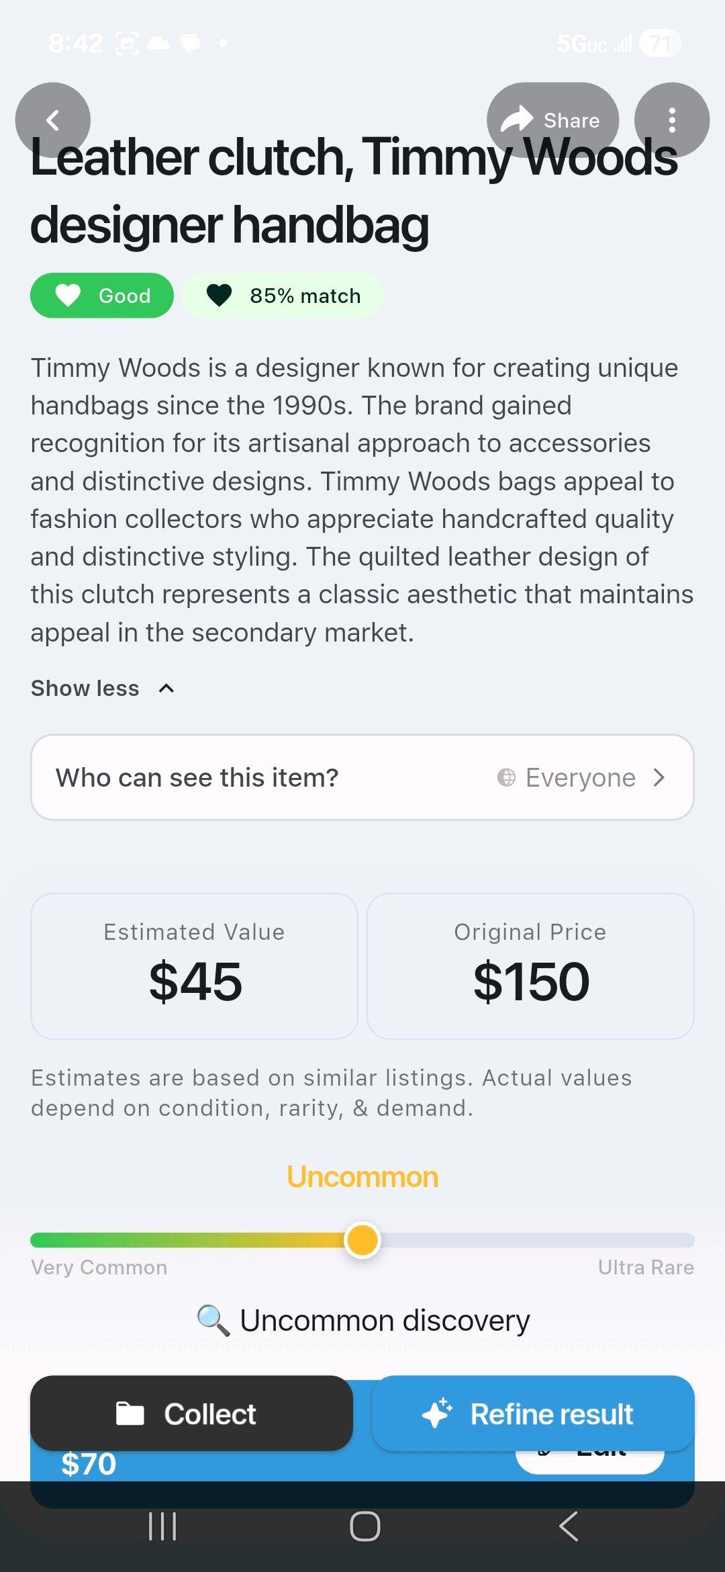Tap the magnifying glass discovery icon
The image size is (725, 1572).
(213, 1320)
